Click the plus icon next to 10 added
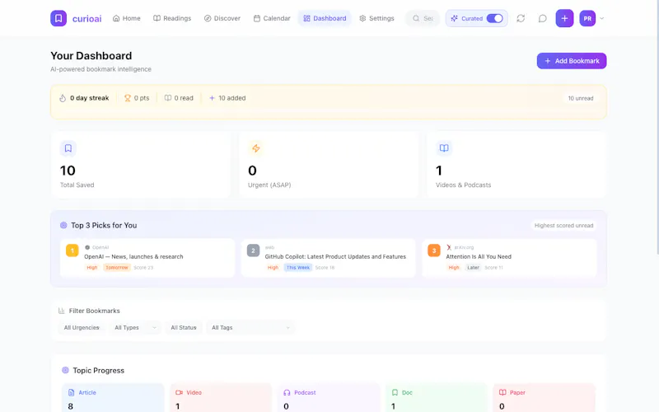The image size is (659, 412). tap(212, 98)
